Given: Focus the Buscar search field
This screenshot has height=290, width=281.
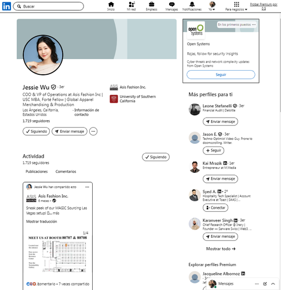Looking at the screenshot, I should (48, 6).
